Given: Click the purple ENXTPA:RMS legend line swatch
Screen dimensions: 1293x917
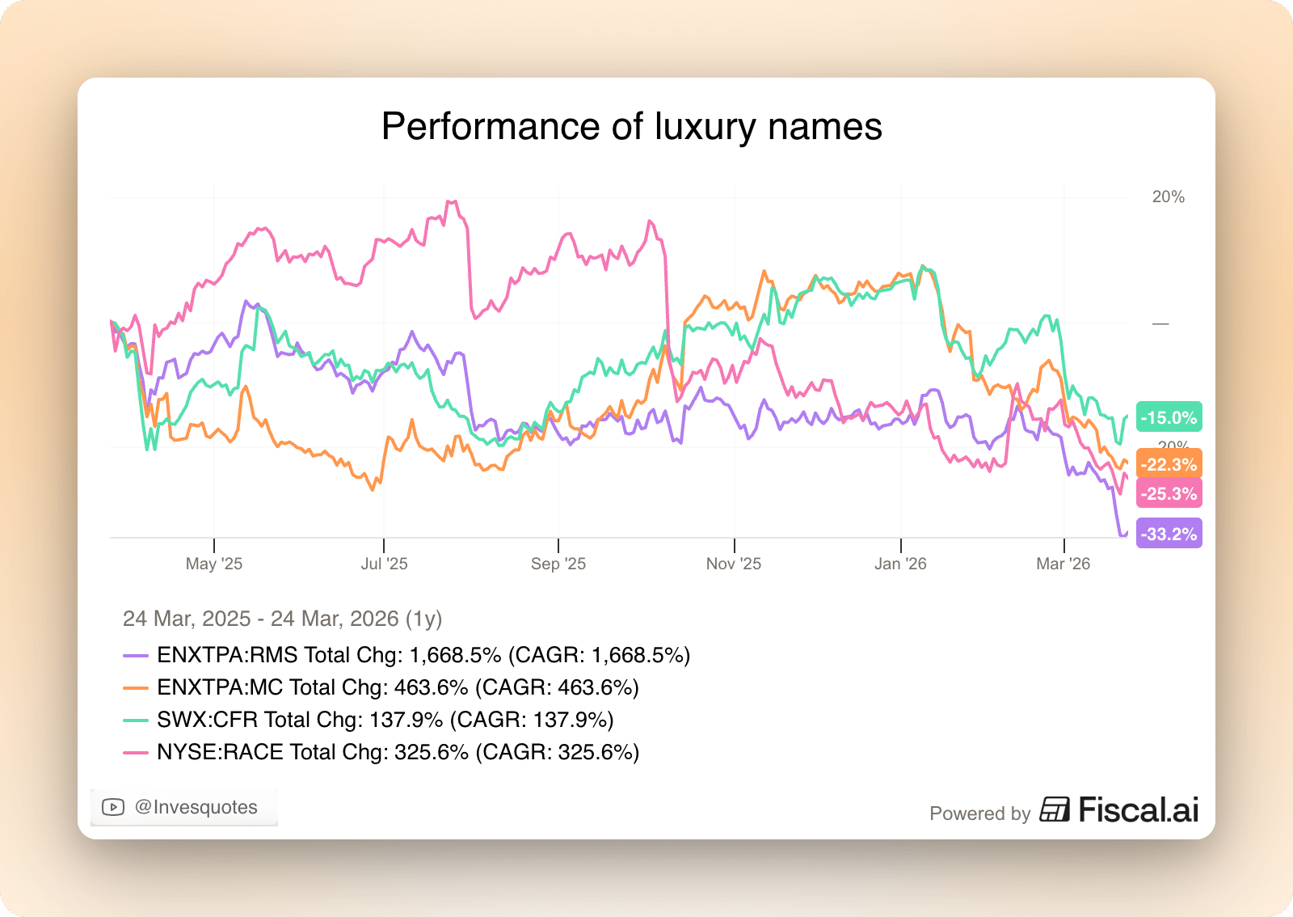Looking at the screenshot, I should click(136, 656).
